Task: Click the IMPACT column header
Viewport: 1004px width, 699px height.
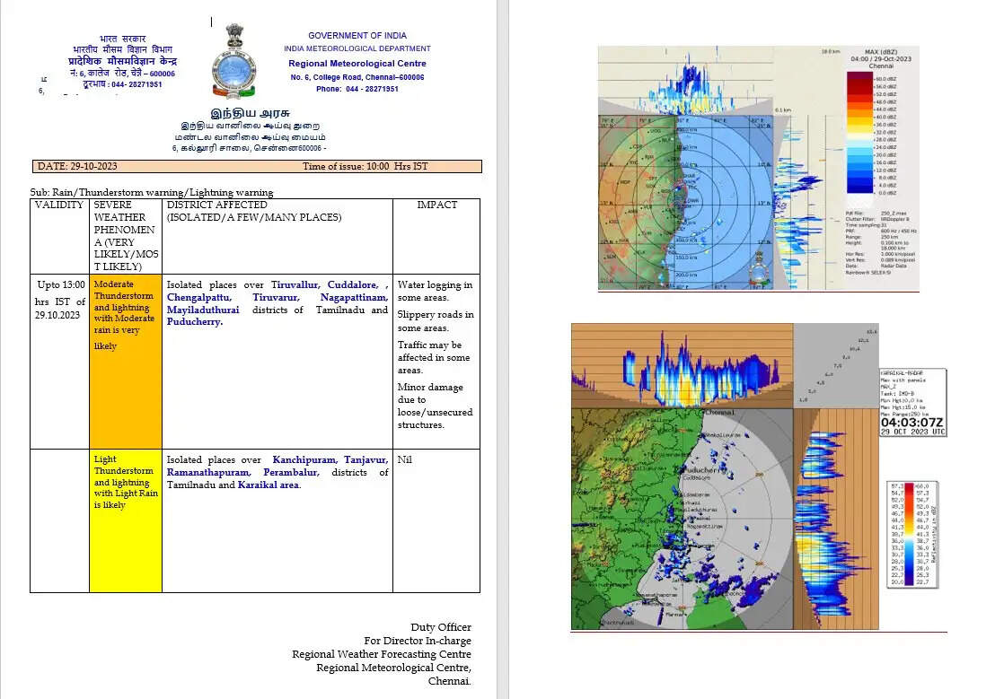Action: click(436, 205)
